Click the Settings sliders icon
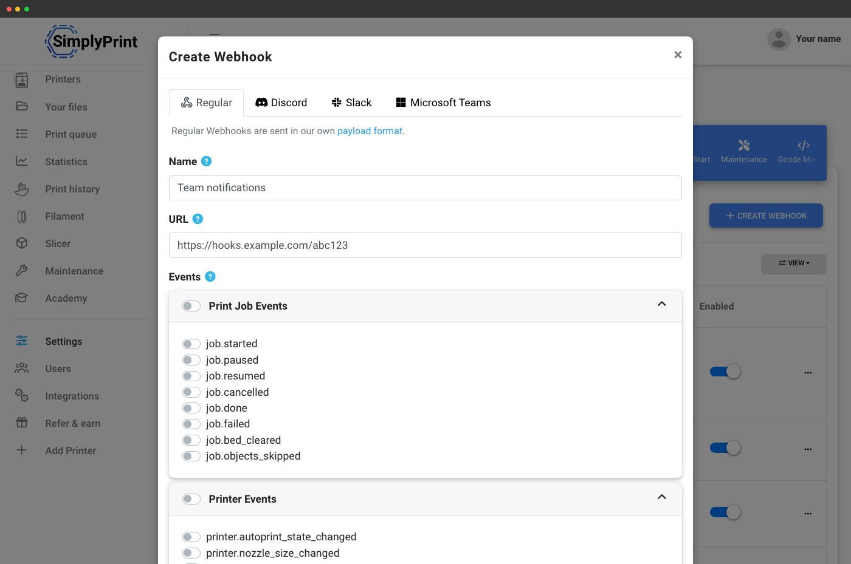The height and width of the screenshot is (564, 851). 22,341
